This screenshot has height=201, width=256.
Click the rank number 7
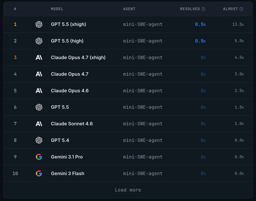coord(15,124)
